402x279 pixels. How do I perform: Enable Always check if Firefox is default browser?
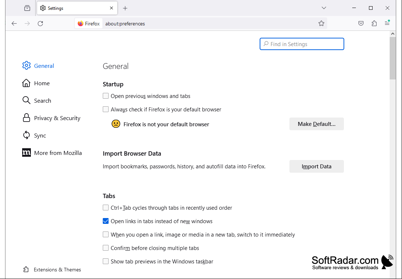106,109
